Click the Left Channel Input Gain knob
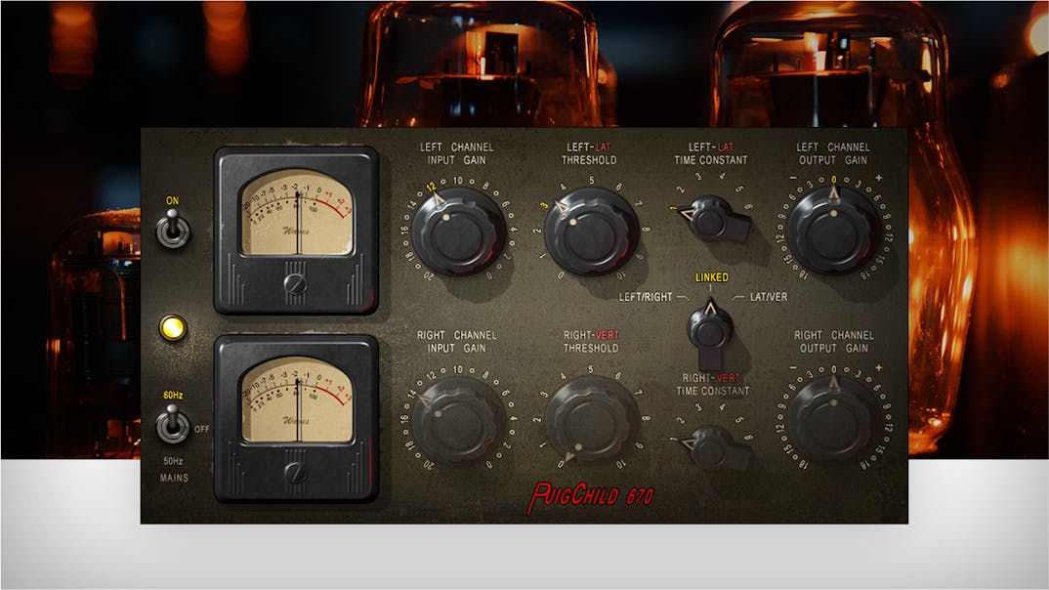Screen dimensions: 1049x590 tap(458, 231)
